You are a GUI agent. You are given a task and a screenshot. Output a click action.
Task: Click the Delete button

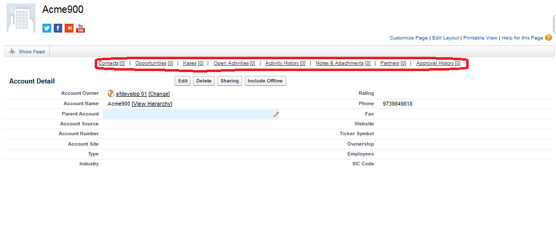(x=204, y=81)
